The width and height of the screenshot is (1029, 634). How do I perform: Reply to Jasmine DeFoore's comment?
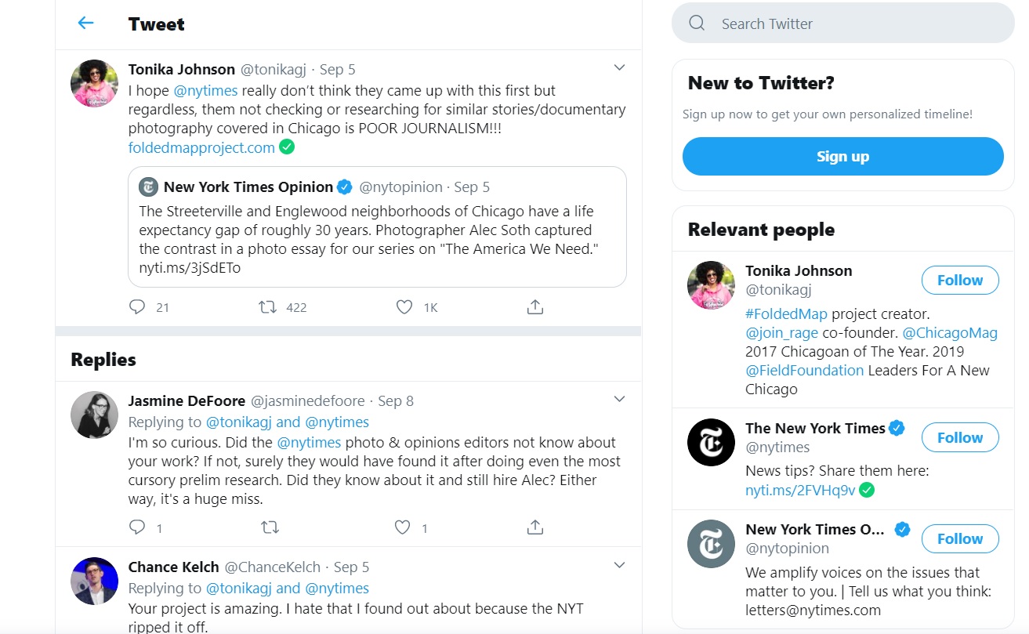138,527
